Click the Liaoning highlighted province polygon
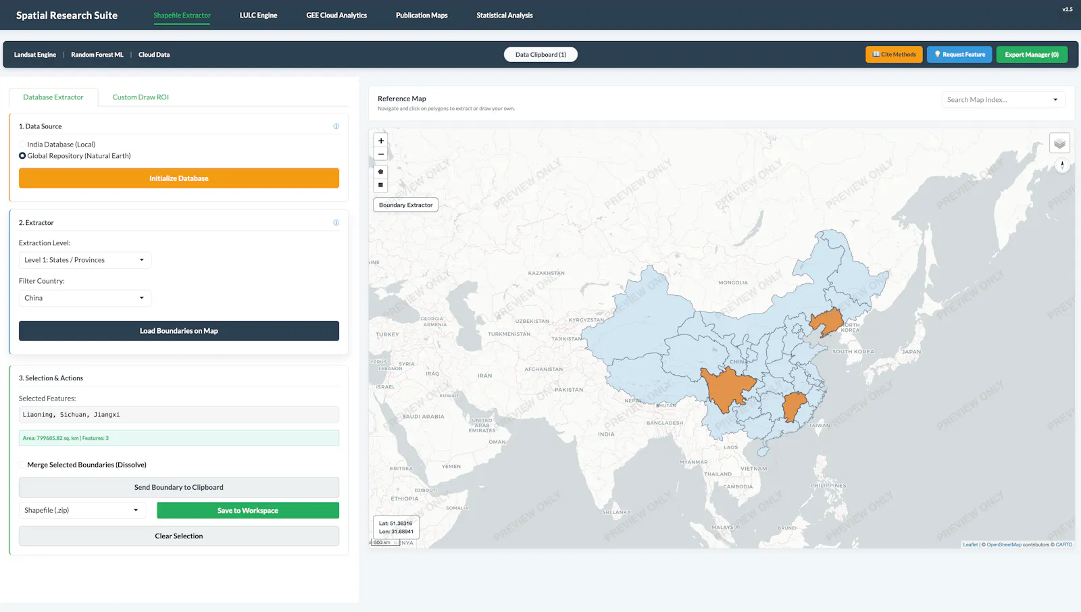This screenshot has width=1081, height=612. point(827,322)
